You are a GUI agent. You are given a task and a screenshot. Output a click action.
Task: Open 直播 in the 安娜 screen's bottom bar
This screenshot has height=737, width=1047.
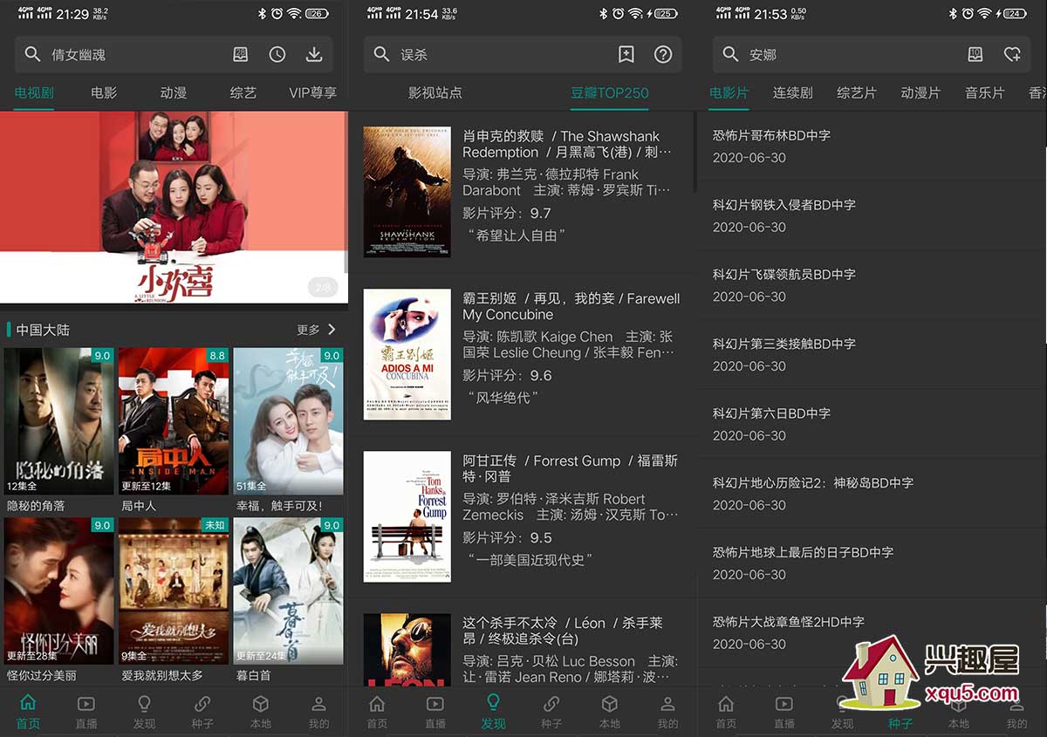[x=784, y=712]
